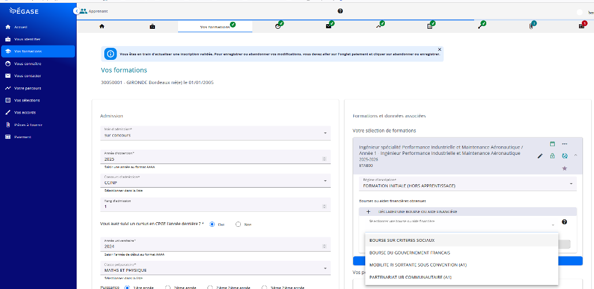The image size is (594, 289).
Task: Select the "Oui" radio button for CPGE
Action: [x=212, y=225]
